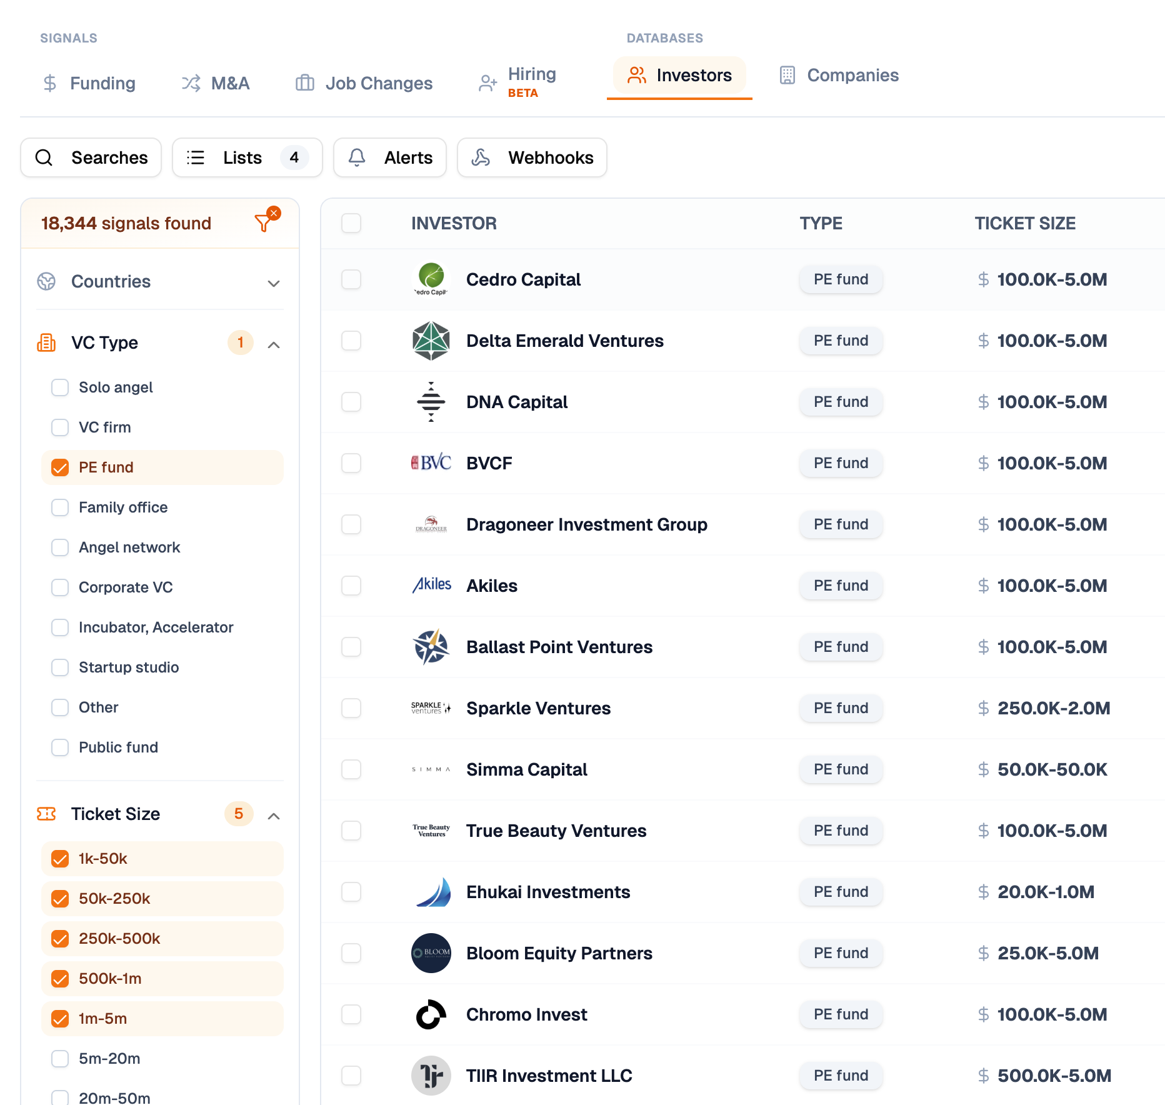The image size is (1165, 1105).
Task: Open the Alerts button
Action: click(390, 157)
